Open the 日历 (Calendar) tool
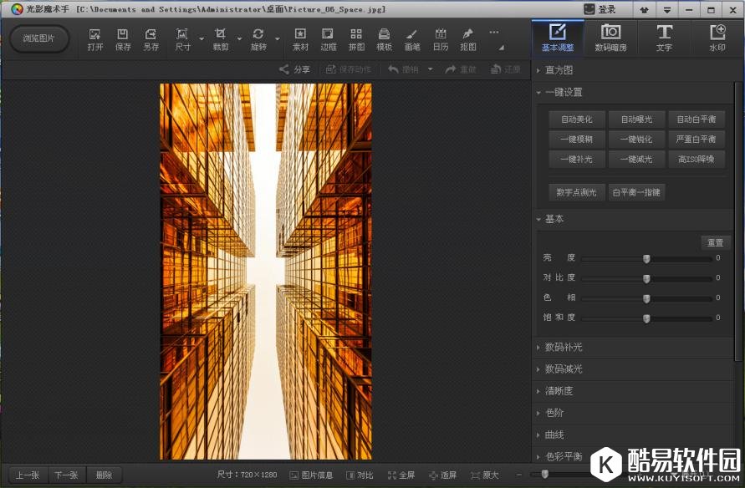Viewport: 745px width, 488px height. pyautogui.click(x=440, y=39)
